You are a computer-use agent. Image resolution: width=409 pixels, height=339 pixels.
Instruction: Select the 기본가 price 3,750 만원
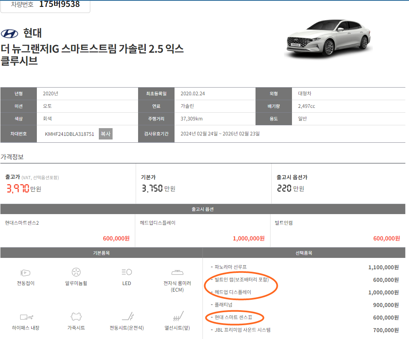tap(159, 188)
